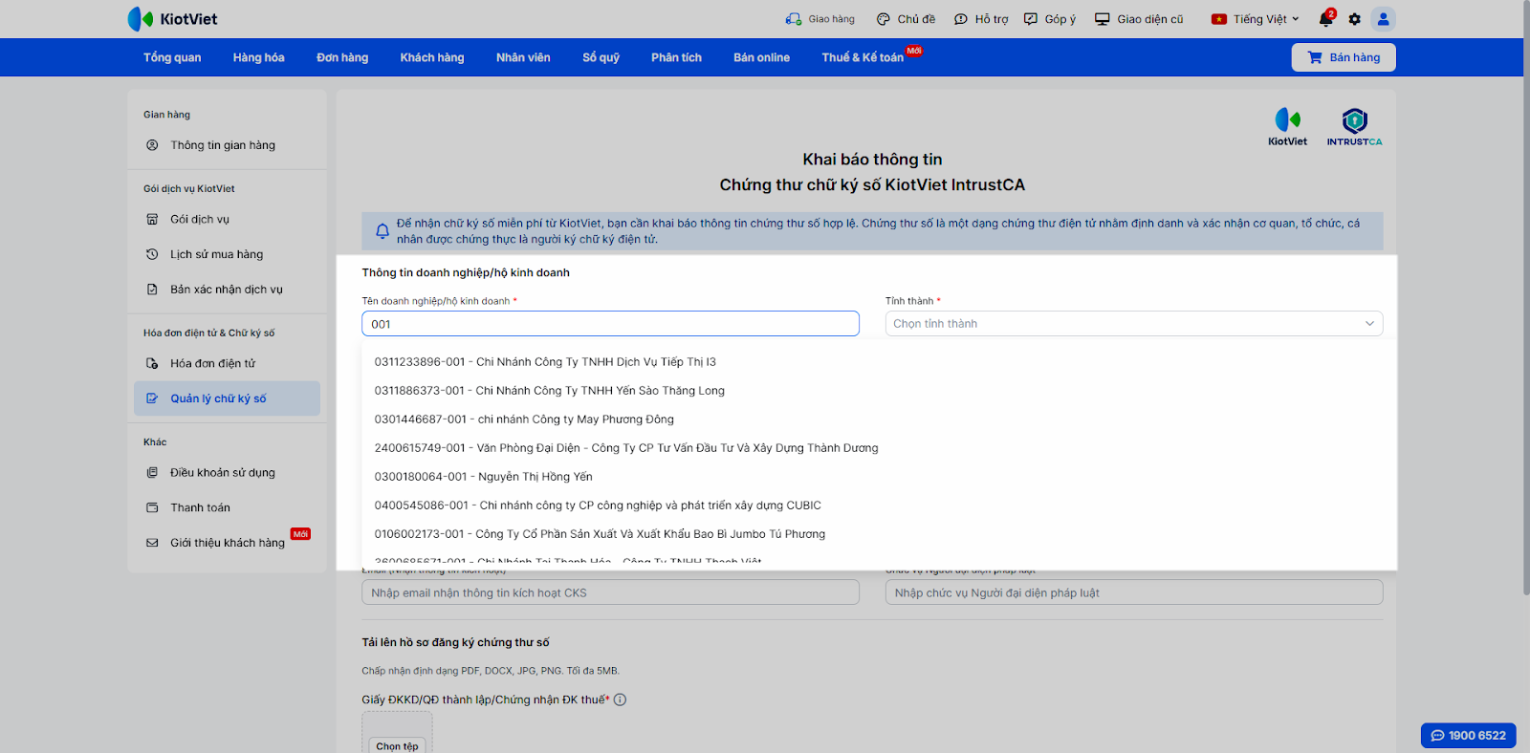Viewport: 1530px width, 753px height.
Task: Click the Hóa đơn điện tử icon
Action: pos(152,363)
